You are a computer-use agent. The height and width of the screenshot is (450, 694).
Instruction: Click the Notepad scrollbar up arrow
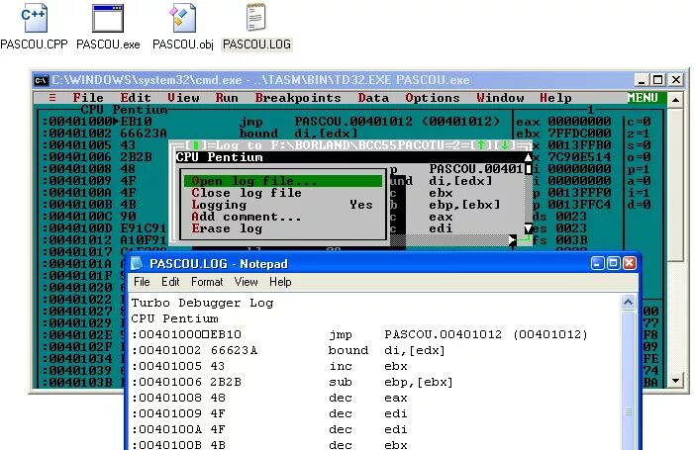(x=629, y=303)
